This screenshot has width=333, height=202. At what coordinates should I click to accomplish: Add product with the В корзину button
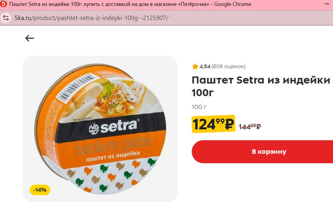(x=262, y=152)
